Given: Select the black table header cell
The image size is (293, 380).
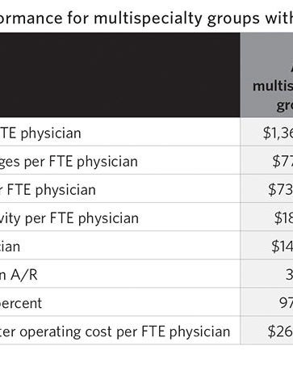Looking at the screenshot, I should (120, 75).
